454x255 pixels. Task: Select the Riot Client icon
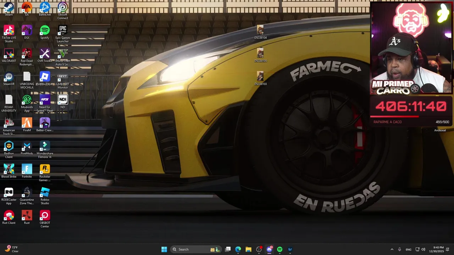tap(9, 218)
